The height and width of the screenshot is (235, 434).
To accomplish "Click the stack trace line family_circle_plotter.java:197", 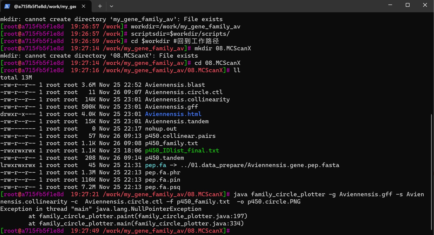I will coord(138,216).
